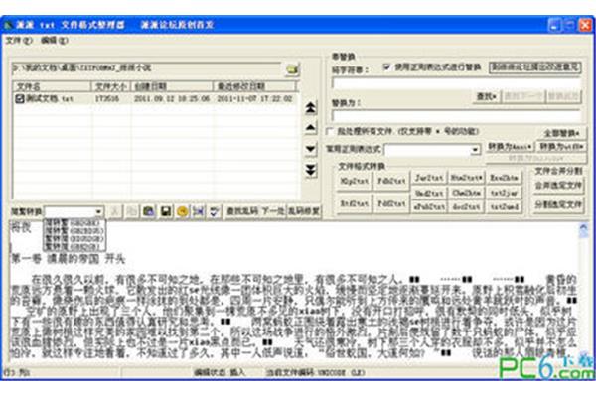Viewport: 596px width, 397px height.
Task: Open the Htm2txt drop-down button
Action: click(467, 178)
